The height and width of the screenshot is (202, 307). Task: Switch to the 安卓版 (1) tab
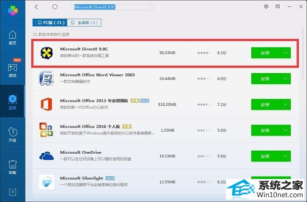click(x=84, y=22)
